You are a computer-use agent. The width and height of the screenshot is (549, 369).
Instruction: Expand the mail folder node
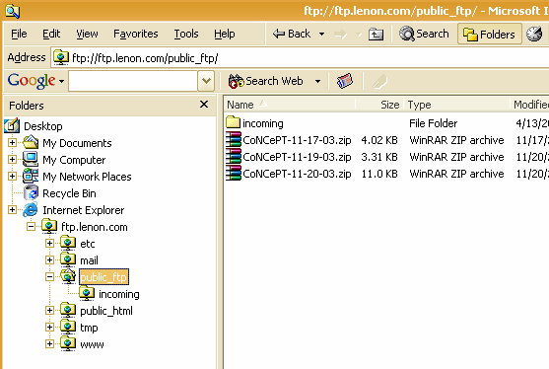click(49, 260)
